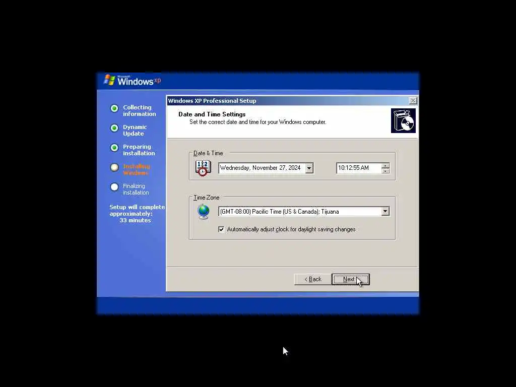This screenshot has height=387, width=516.
Task: Click the Windows XP logo
Action: pos(133,80)
